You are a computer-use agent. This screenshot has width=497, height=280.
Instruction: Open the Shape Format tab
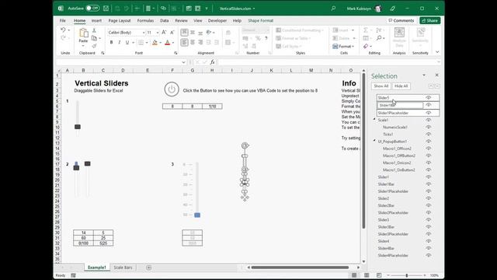[x=261, y=21]
